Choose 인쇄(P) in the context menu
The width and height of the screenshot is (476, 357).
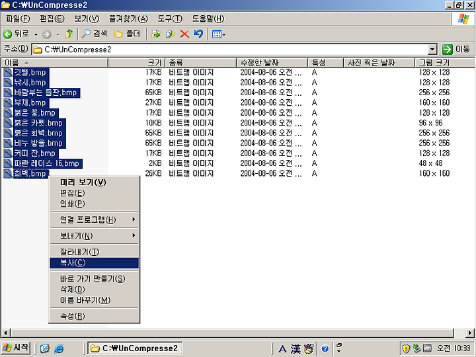point(94,204)
